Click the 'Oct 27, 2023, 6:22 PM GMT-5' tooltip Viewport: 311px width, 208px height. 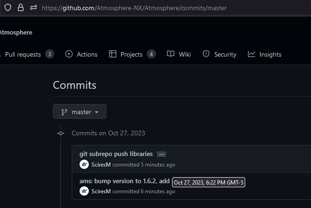click(x=209, y=182)
